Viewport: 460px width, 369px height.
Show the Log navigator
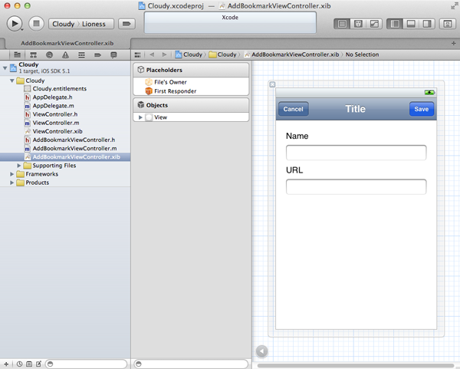click(113, 54)
